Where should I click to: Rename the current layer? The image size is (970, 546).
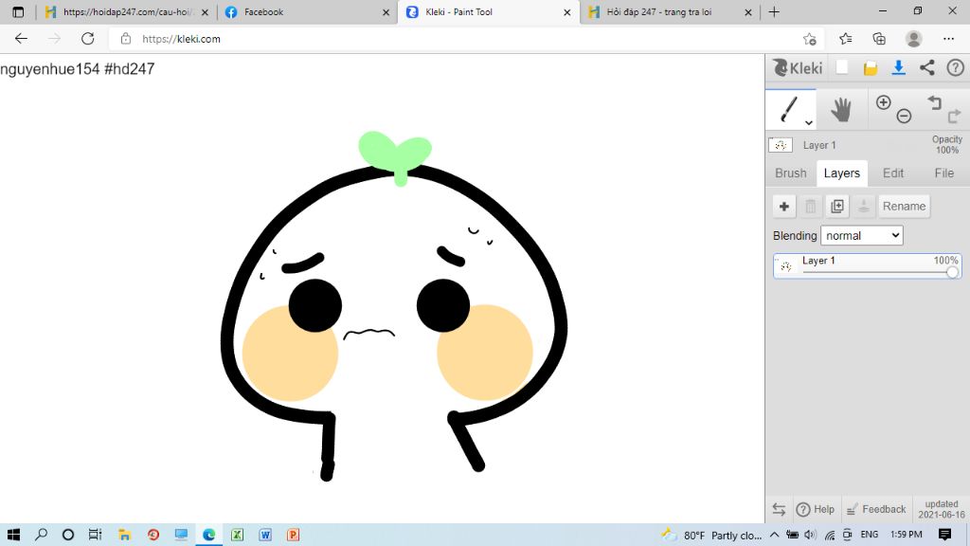pos(904,206)
